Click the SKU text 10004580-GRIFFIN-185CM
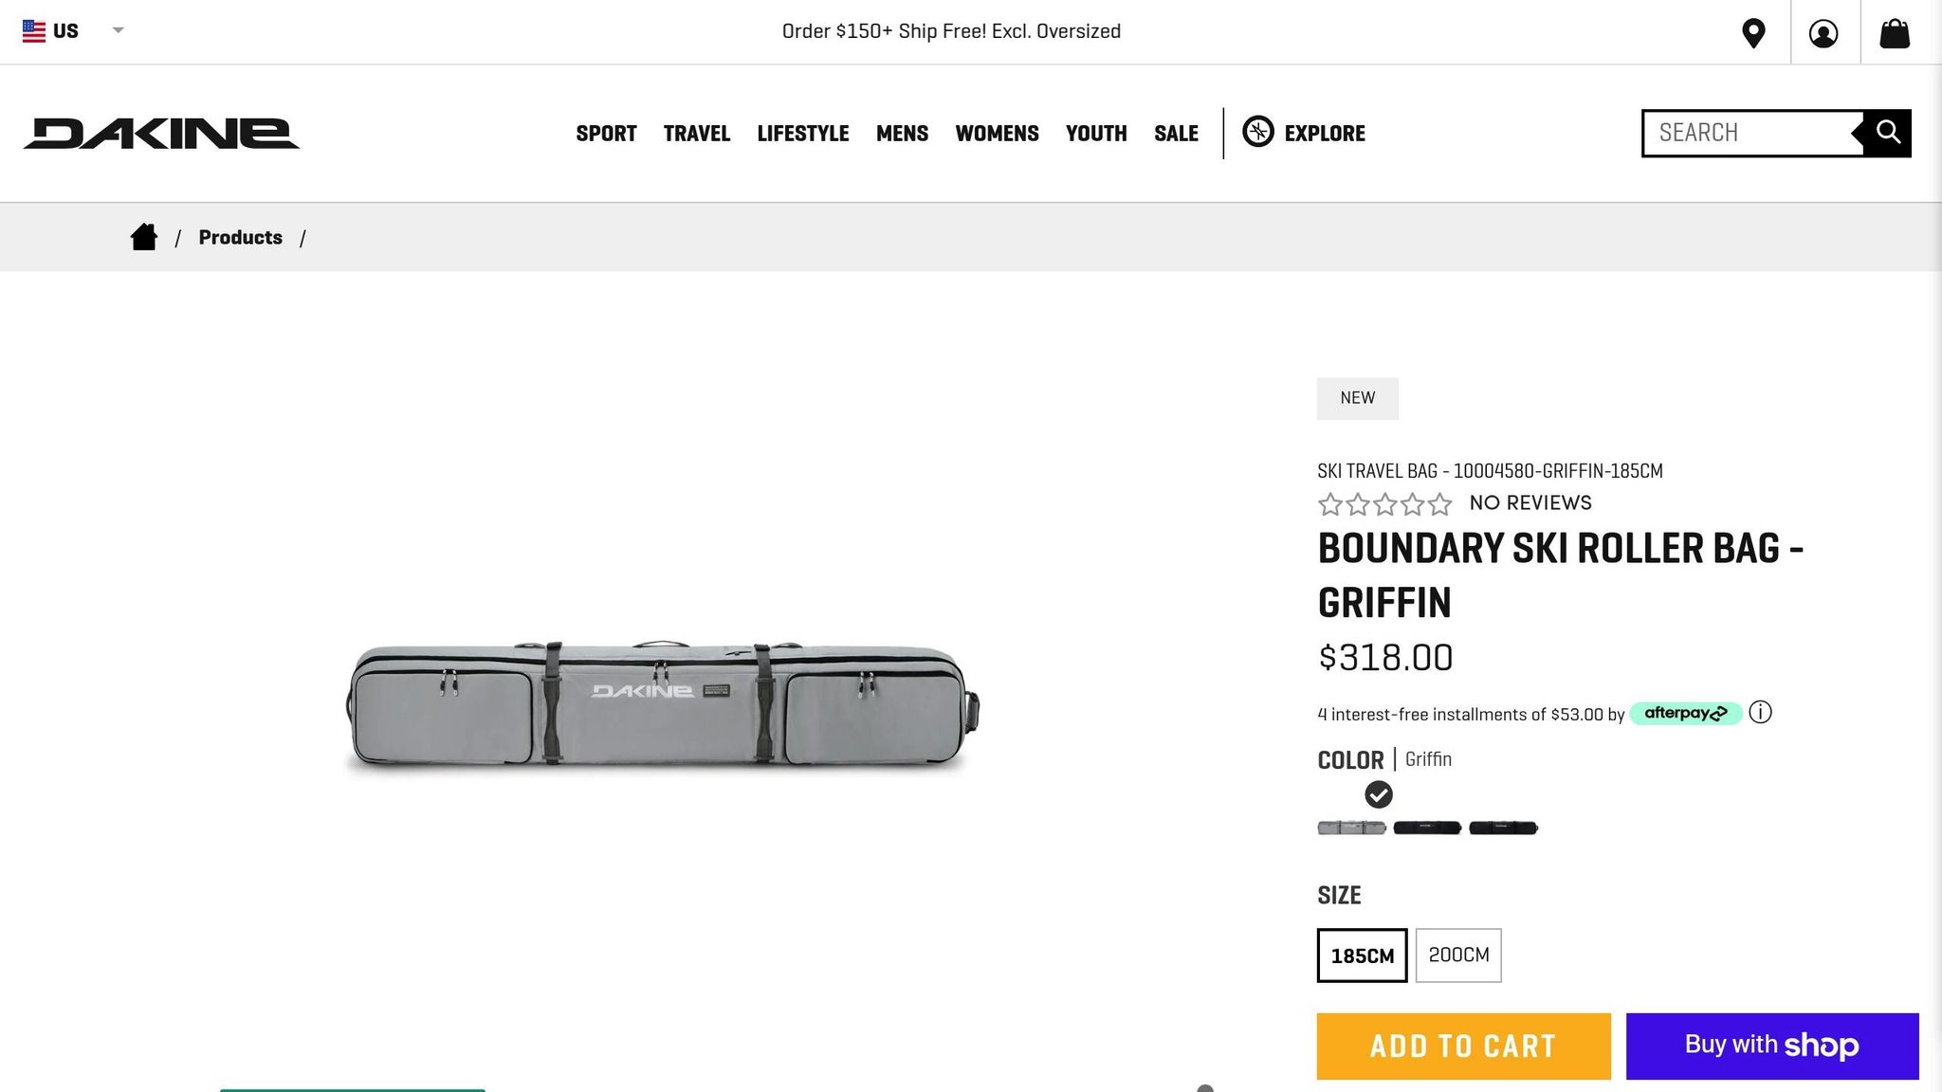 [1558, 471]
